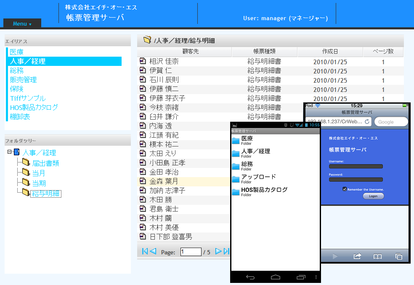Open the Tiffサンプル alias

(x=28, y=98)
